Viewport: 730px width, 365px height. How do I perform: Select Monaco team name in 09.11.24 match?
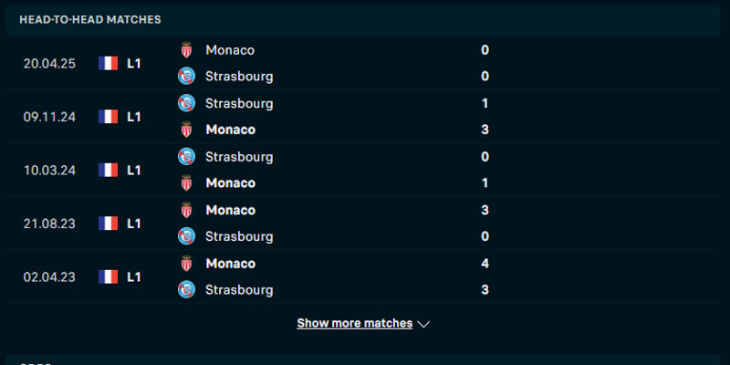pyautogui.click(x=230, y=130)
